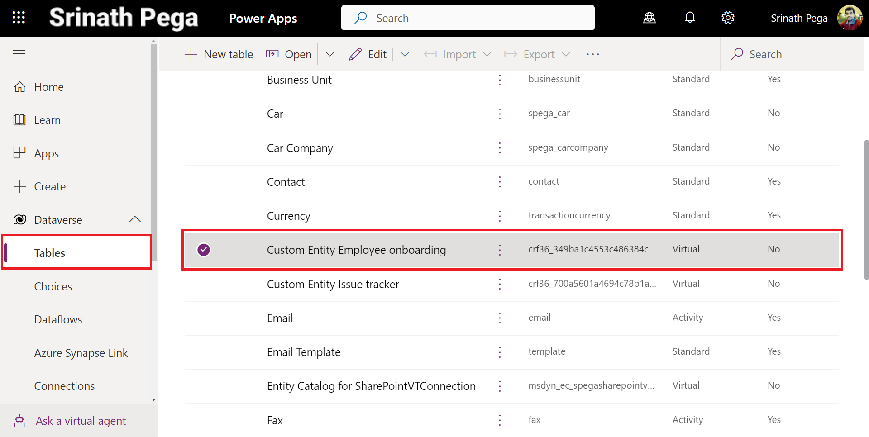Click the more commands ellipsis in toolbar

592,54
